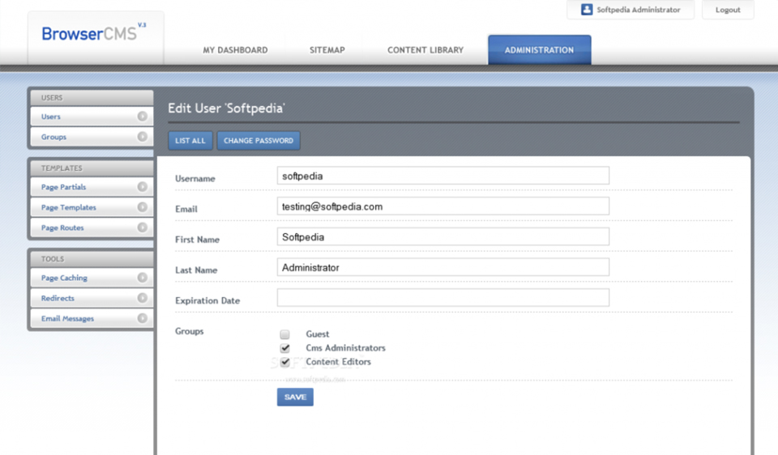Click the arrow icon beside Email Messages
Screen dimensions: 778x455
click(x=143, y=318)
